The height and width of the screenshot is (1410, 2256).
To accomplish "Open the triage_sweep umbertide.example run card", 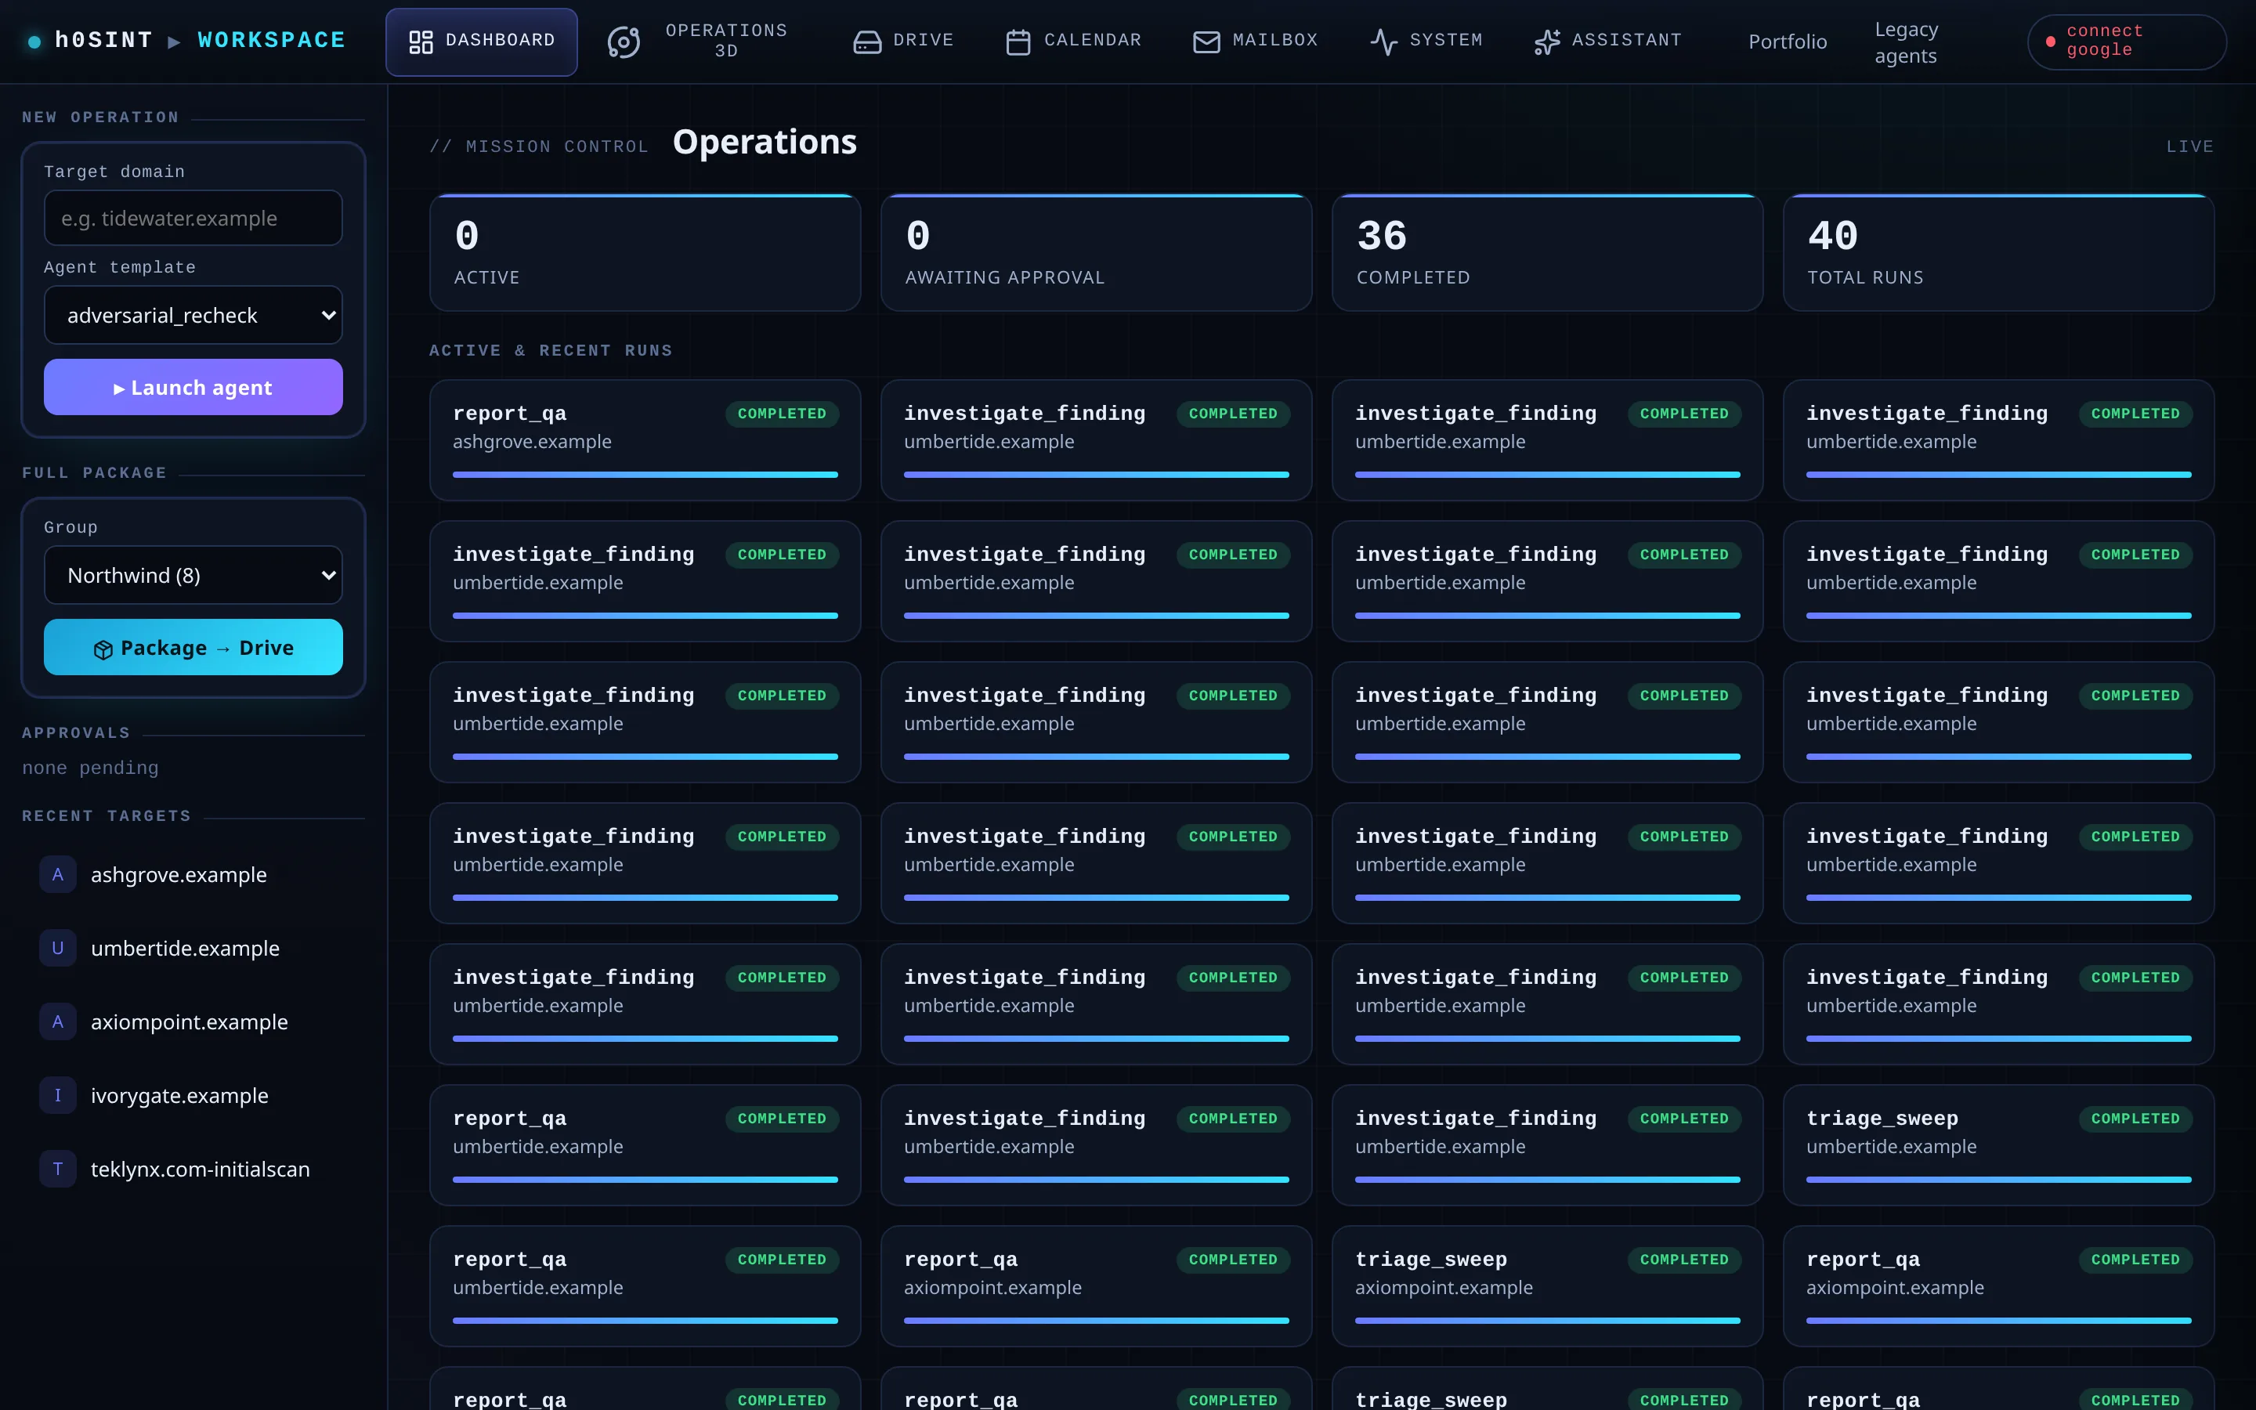I will [x=1999, y=1145].
